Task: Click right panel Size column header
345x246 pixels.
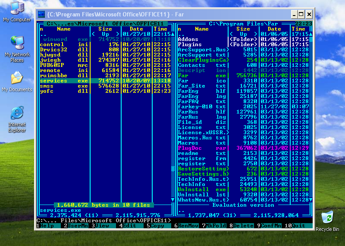Action: point(243,29)
